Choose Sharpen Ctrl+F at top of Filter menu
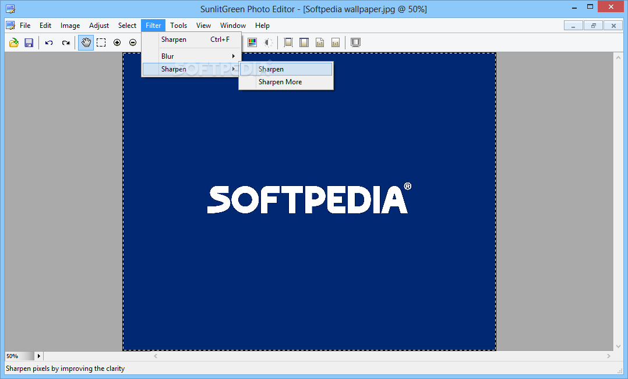The width and height of the screenshot is (628, 379). click(192, 40)
